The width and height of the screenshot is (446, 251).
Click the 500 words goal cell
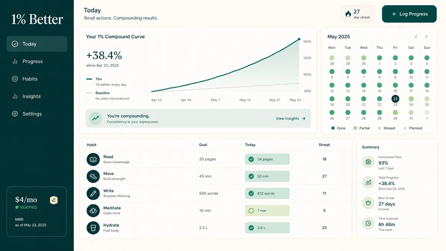coord(209,193)
